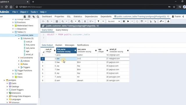Screen dimensions: 186x105
Task: Click the connection status link icon
Action: [x=43, y=26]
